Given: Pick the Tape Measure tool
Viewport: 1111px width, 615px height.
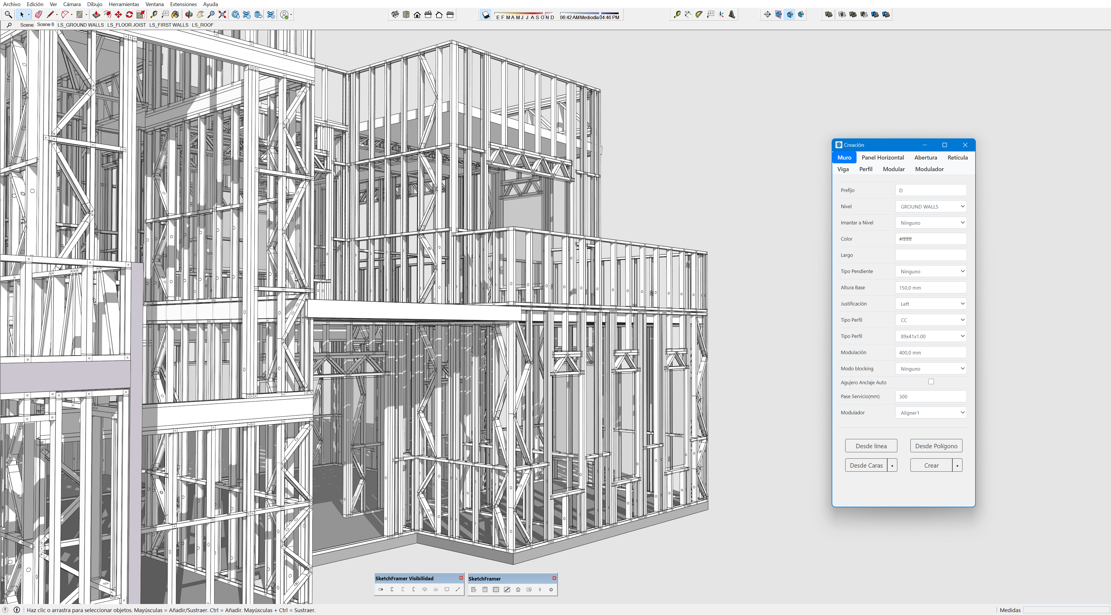Looking at the screenshot, I should tap(154, 15).
